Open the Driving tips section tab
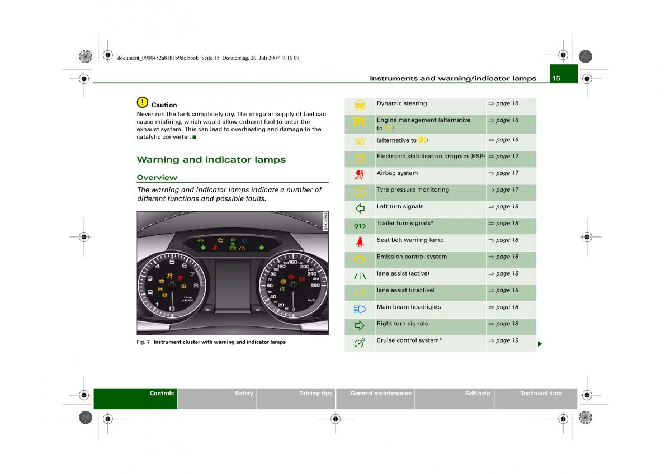 point(296,399)
